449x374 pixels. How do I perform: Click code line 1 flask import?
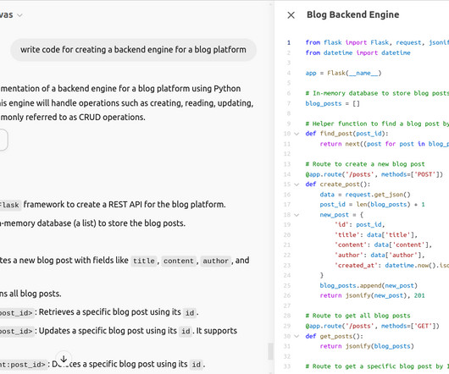coord(377,42)
